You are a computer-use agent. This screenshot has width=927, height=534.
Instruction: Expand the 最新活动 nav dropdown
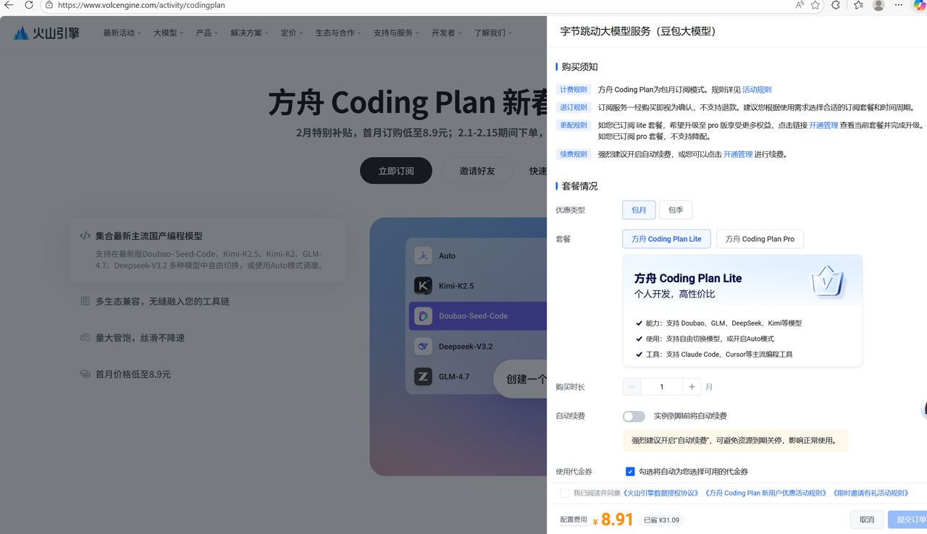(x=122, y=33)
